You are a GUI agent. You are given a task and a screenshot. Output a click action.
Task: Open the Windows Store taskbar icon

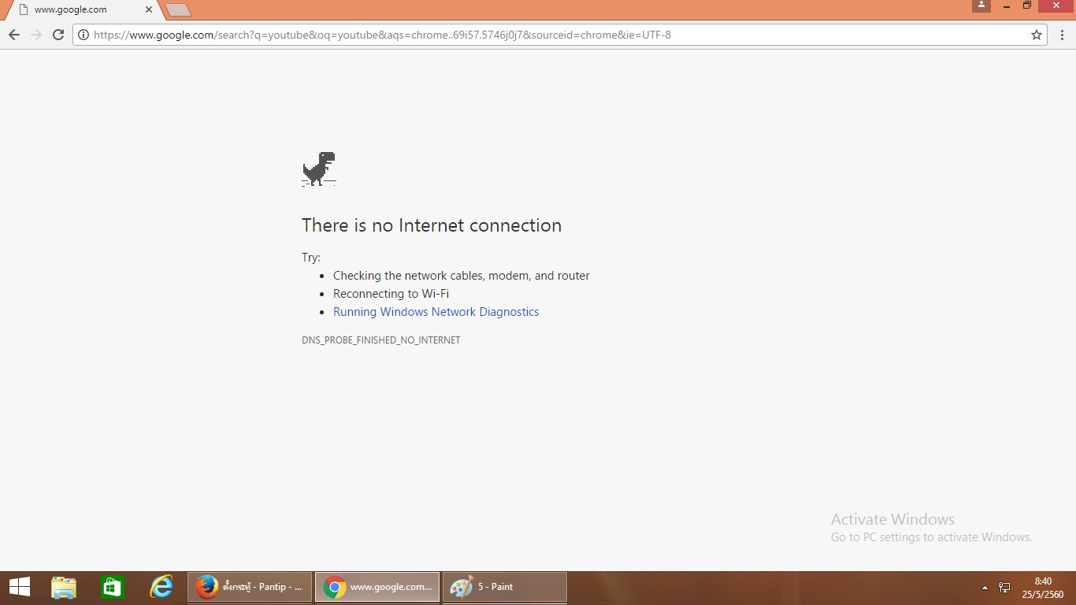(113, 587)
